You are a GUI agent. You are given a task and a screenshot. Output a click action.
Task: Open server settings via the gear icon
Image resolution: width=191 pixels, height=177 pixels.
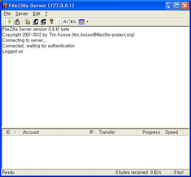(28, 22)
